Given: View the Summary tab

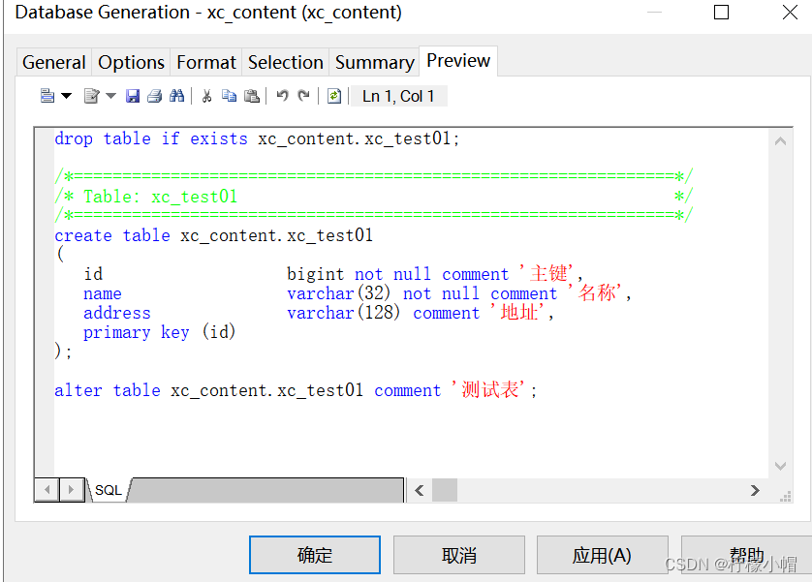Looking at the screenshot, I should [x=374, y=63].
